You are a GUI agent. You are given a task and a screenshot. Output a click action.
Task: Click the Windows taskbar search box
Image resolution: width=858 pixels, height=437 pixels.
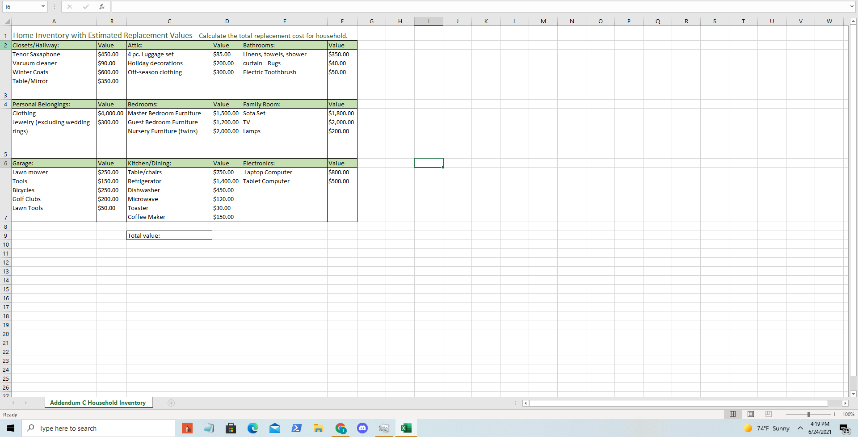[98, 428]
